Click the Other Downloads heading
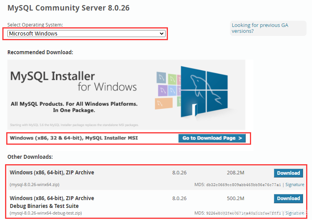The image size is (312, 220). point(30,157)
